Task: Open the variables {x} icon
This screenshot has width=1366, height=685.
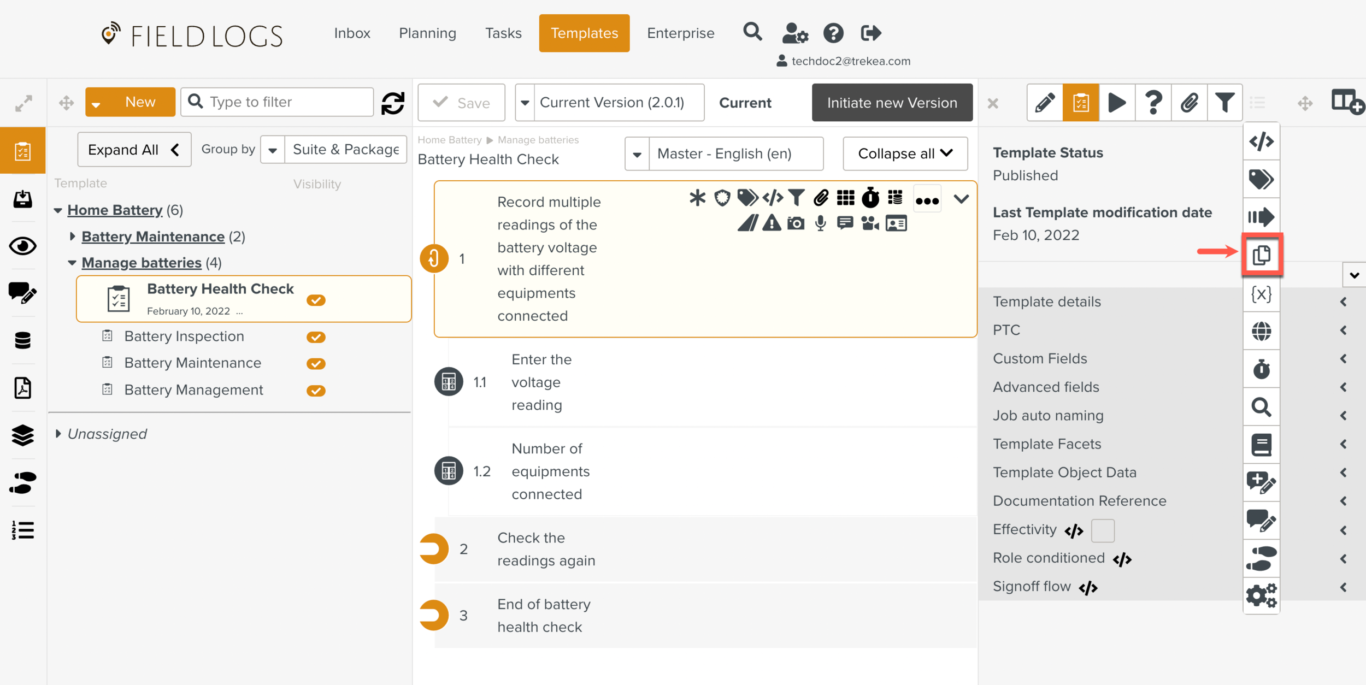Action: click(x=1261, y=293)
